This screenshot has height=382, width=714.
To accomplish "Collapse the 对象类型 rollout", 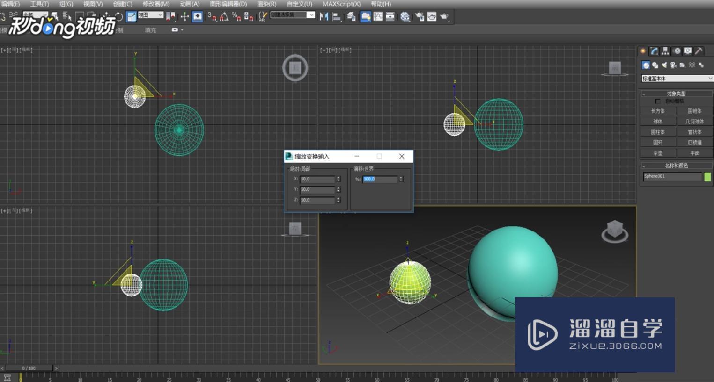I will [676, 94].
